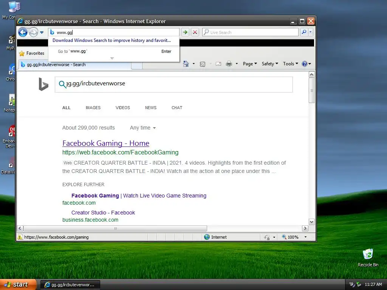Click the horizontal scrollbar thumb
The width and height of the screenshot is (387, 290).
115,228
